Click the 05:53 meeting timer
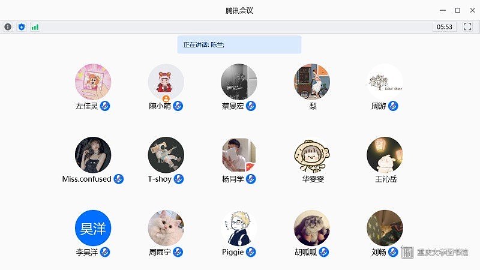 tap(445, 27)
